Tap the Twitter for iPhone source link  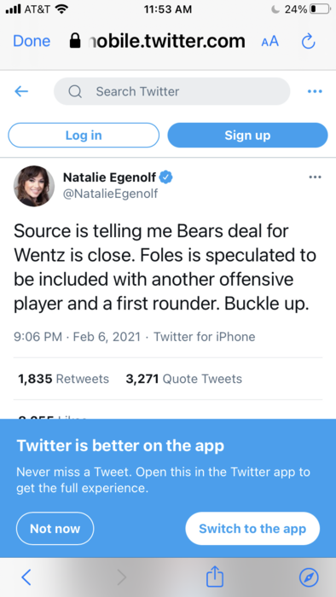(205, 337)
